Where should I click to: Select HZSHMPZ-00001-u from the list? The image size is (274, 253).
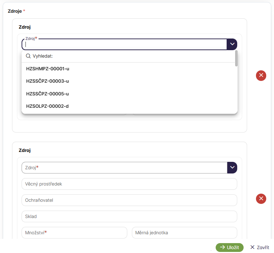click(47, 69)
